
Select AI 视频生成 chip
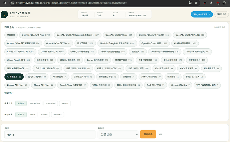pyautogui.click(x=60, y=77)
